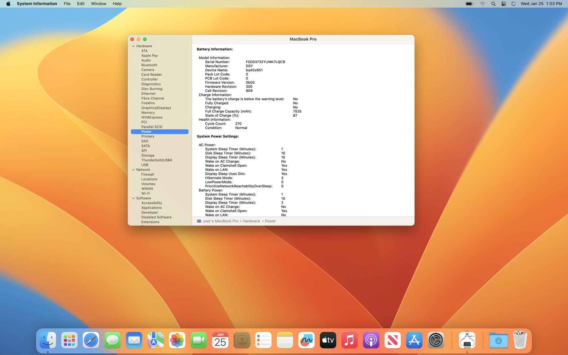This screenshot has height=355, width=568.
Task: Select Bluetooth in the sidebar
Action: tap(149, 65)
